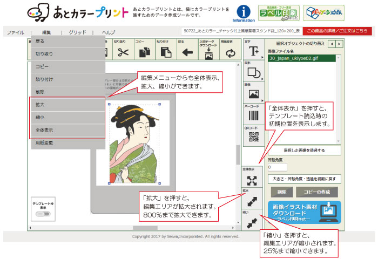The height and width of the screenshot is (259, 378).
Task: Click horizontal scrollbar right arrow
Action: pyautogui.click(x=233, y=228)
